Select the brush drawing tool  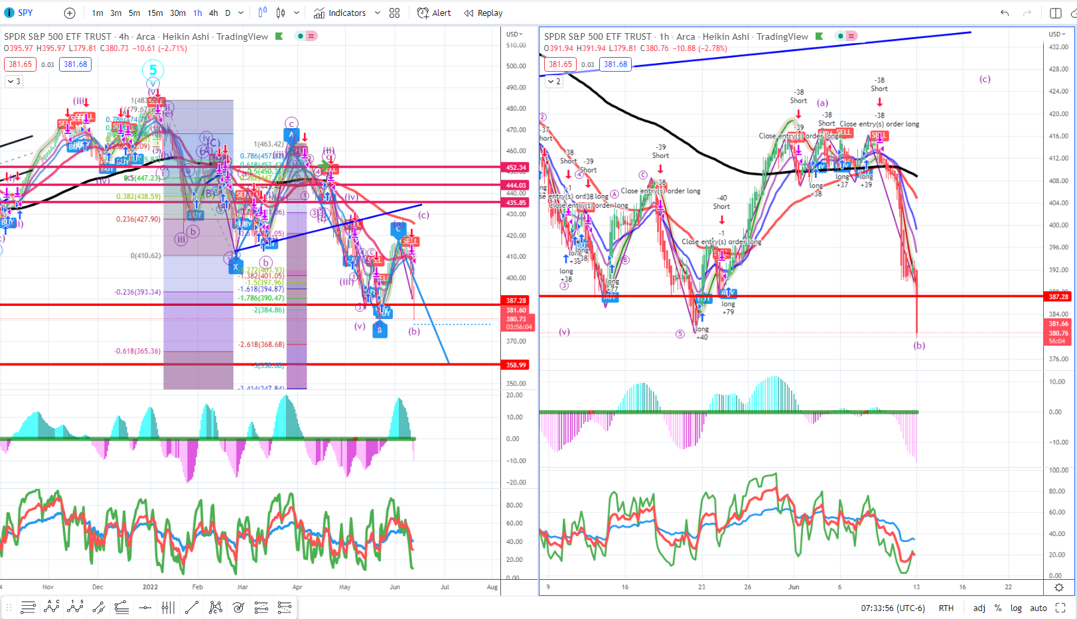point(98,607)
